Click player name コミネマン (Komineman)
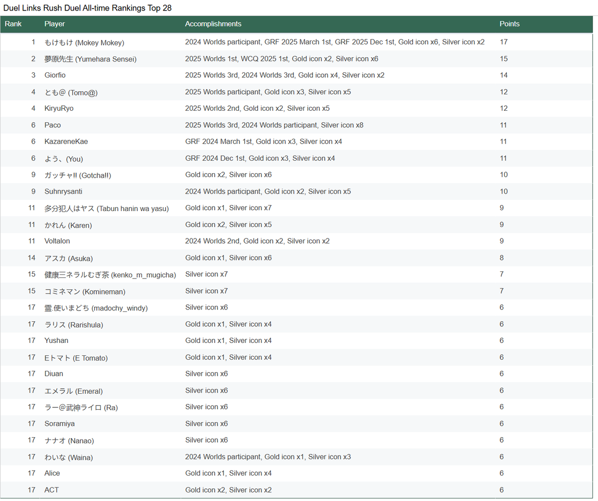This screenshot has width=598, height=501. (x=85, y=291)
